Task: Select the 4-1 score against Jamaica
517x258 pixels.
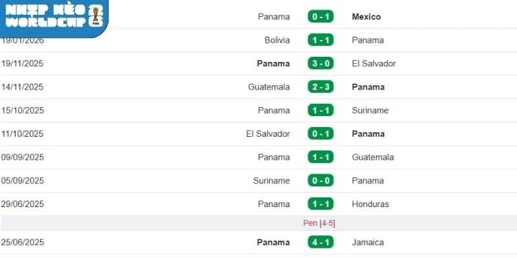Action: point(321,243)
